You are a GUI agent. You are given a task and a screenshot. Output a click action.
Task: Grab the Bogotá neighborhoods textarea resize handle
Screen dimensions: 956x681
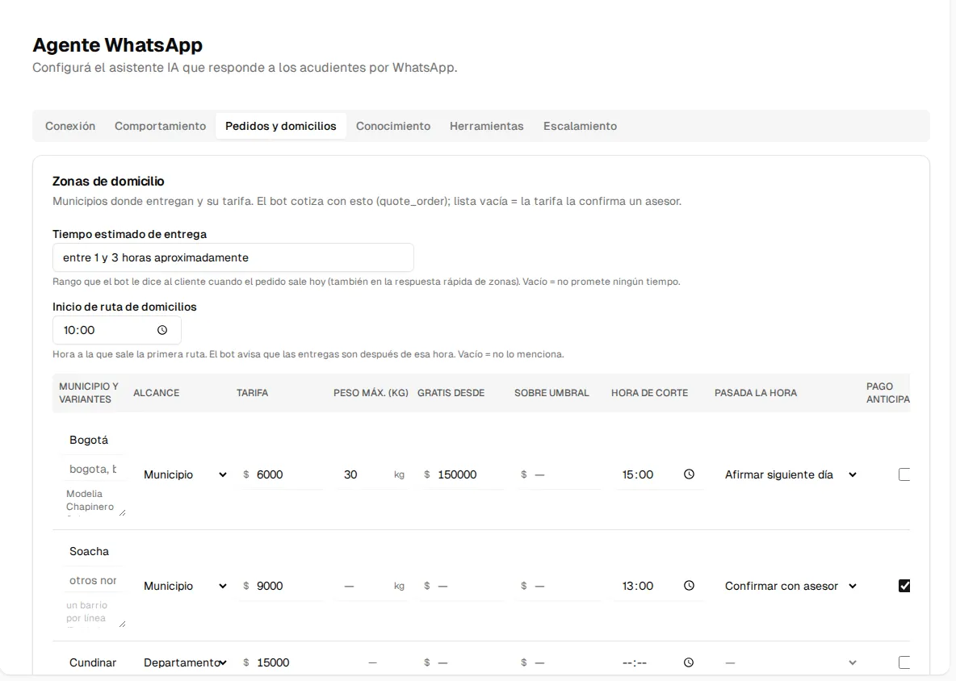[x=122, y=513]
